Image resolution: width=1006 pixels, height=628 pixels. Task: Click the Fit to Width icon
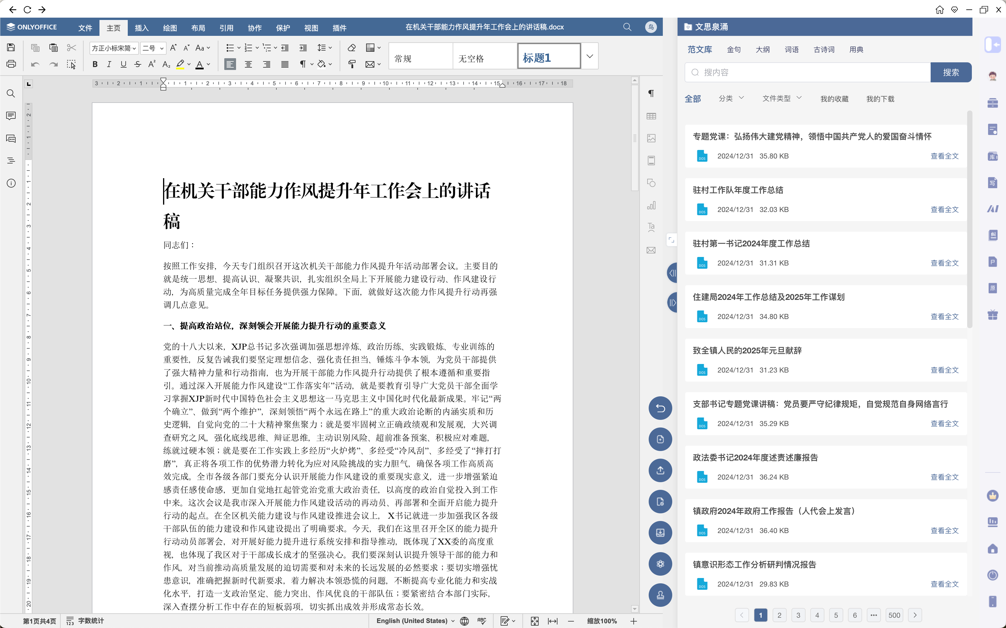point(552,621)
